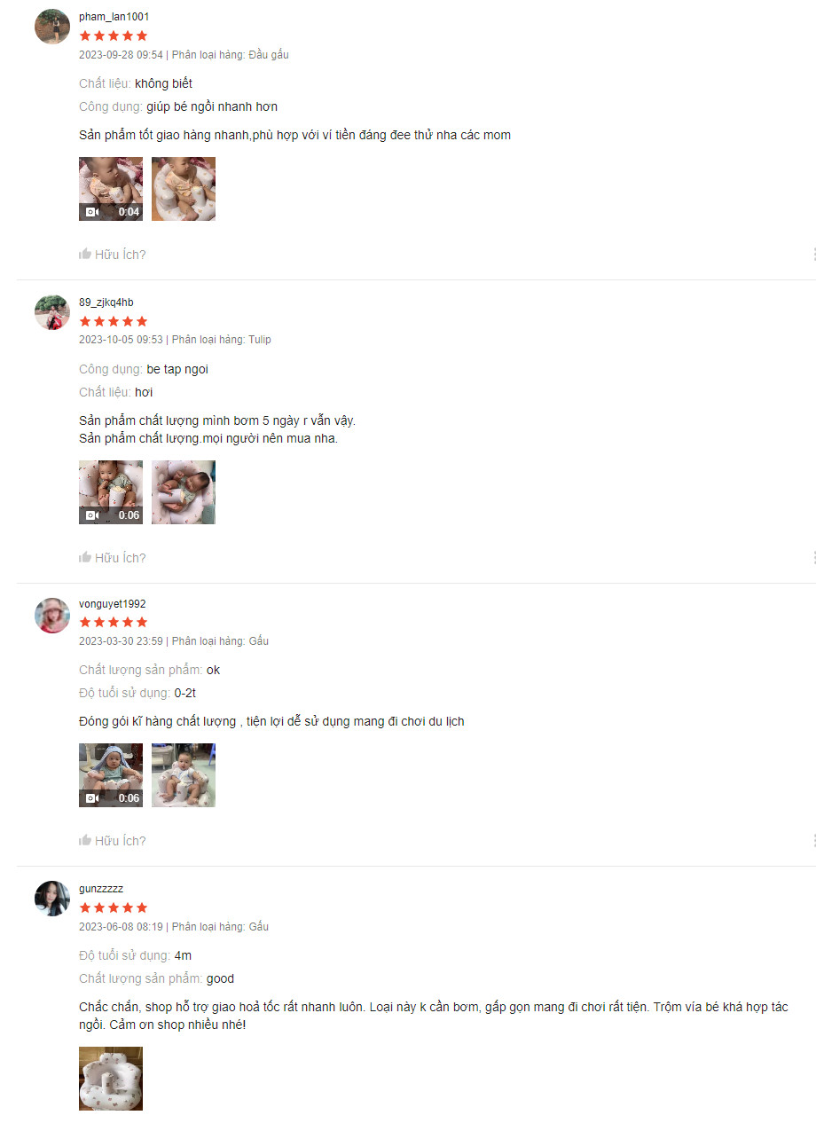
Task: Click username gunzzzzz
Action: (101, 889)
